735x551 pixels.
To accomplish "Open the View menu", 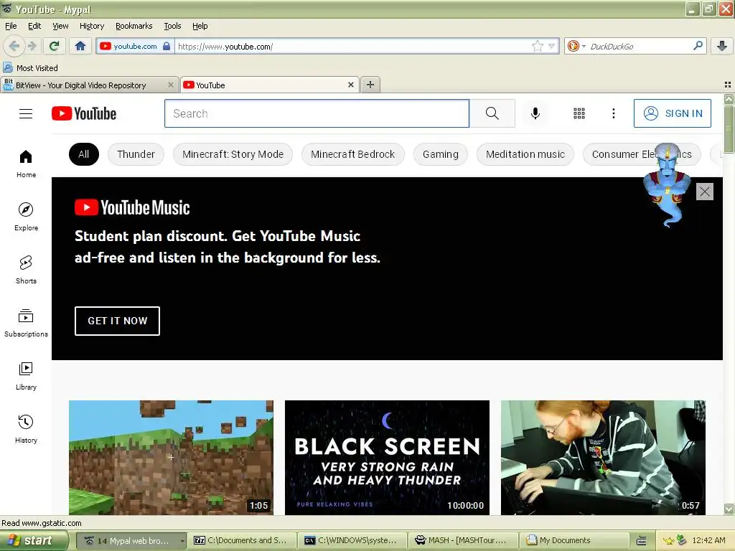I will pos(60,26).
